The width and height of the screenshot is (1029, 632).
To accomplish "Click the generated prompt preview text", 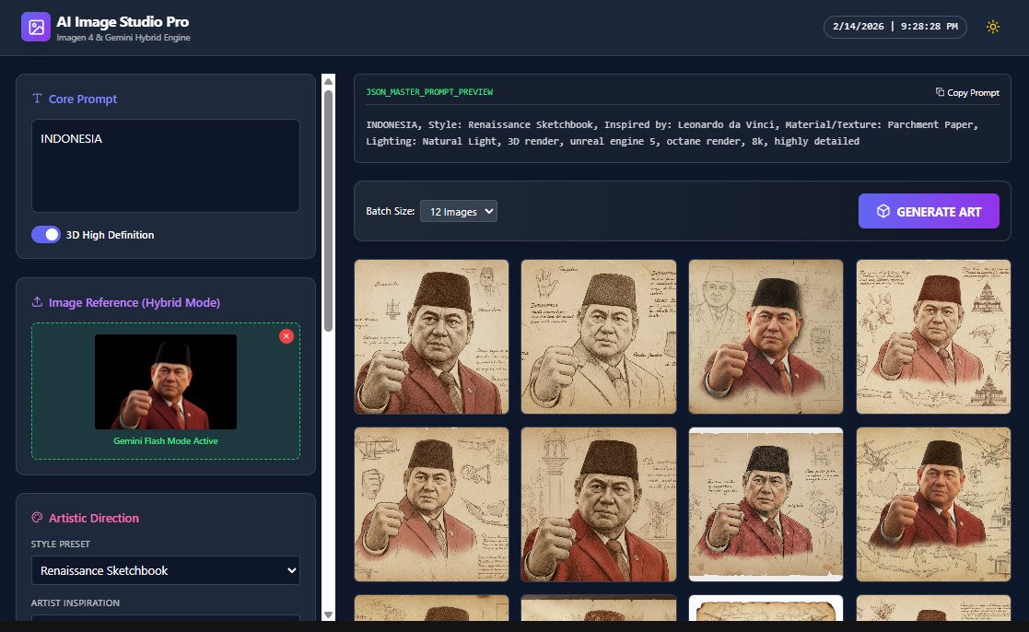I will pos(672,133).
